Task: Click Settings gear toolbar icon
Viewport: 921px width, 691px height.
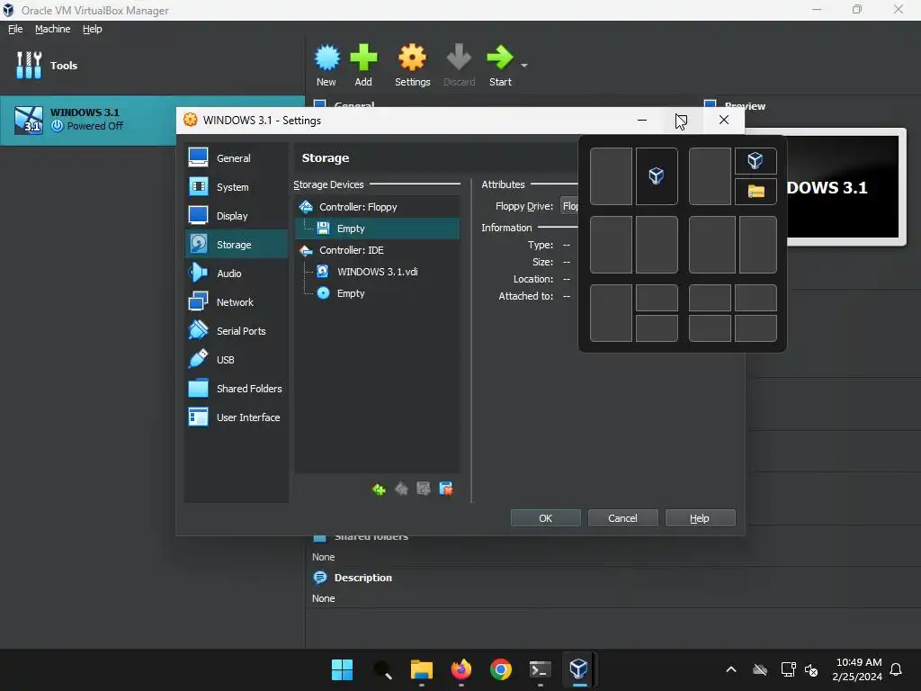Action: tap(412, 58)
